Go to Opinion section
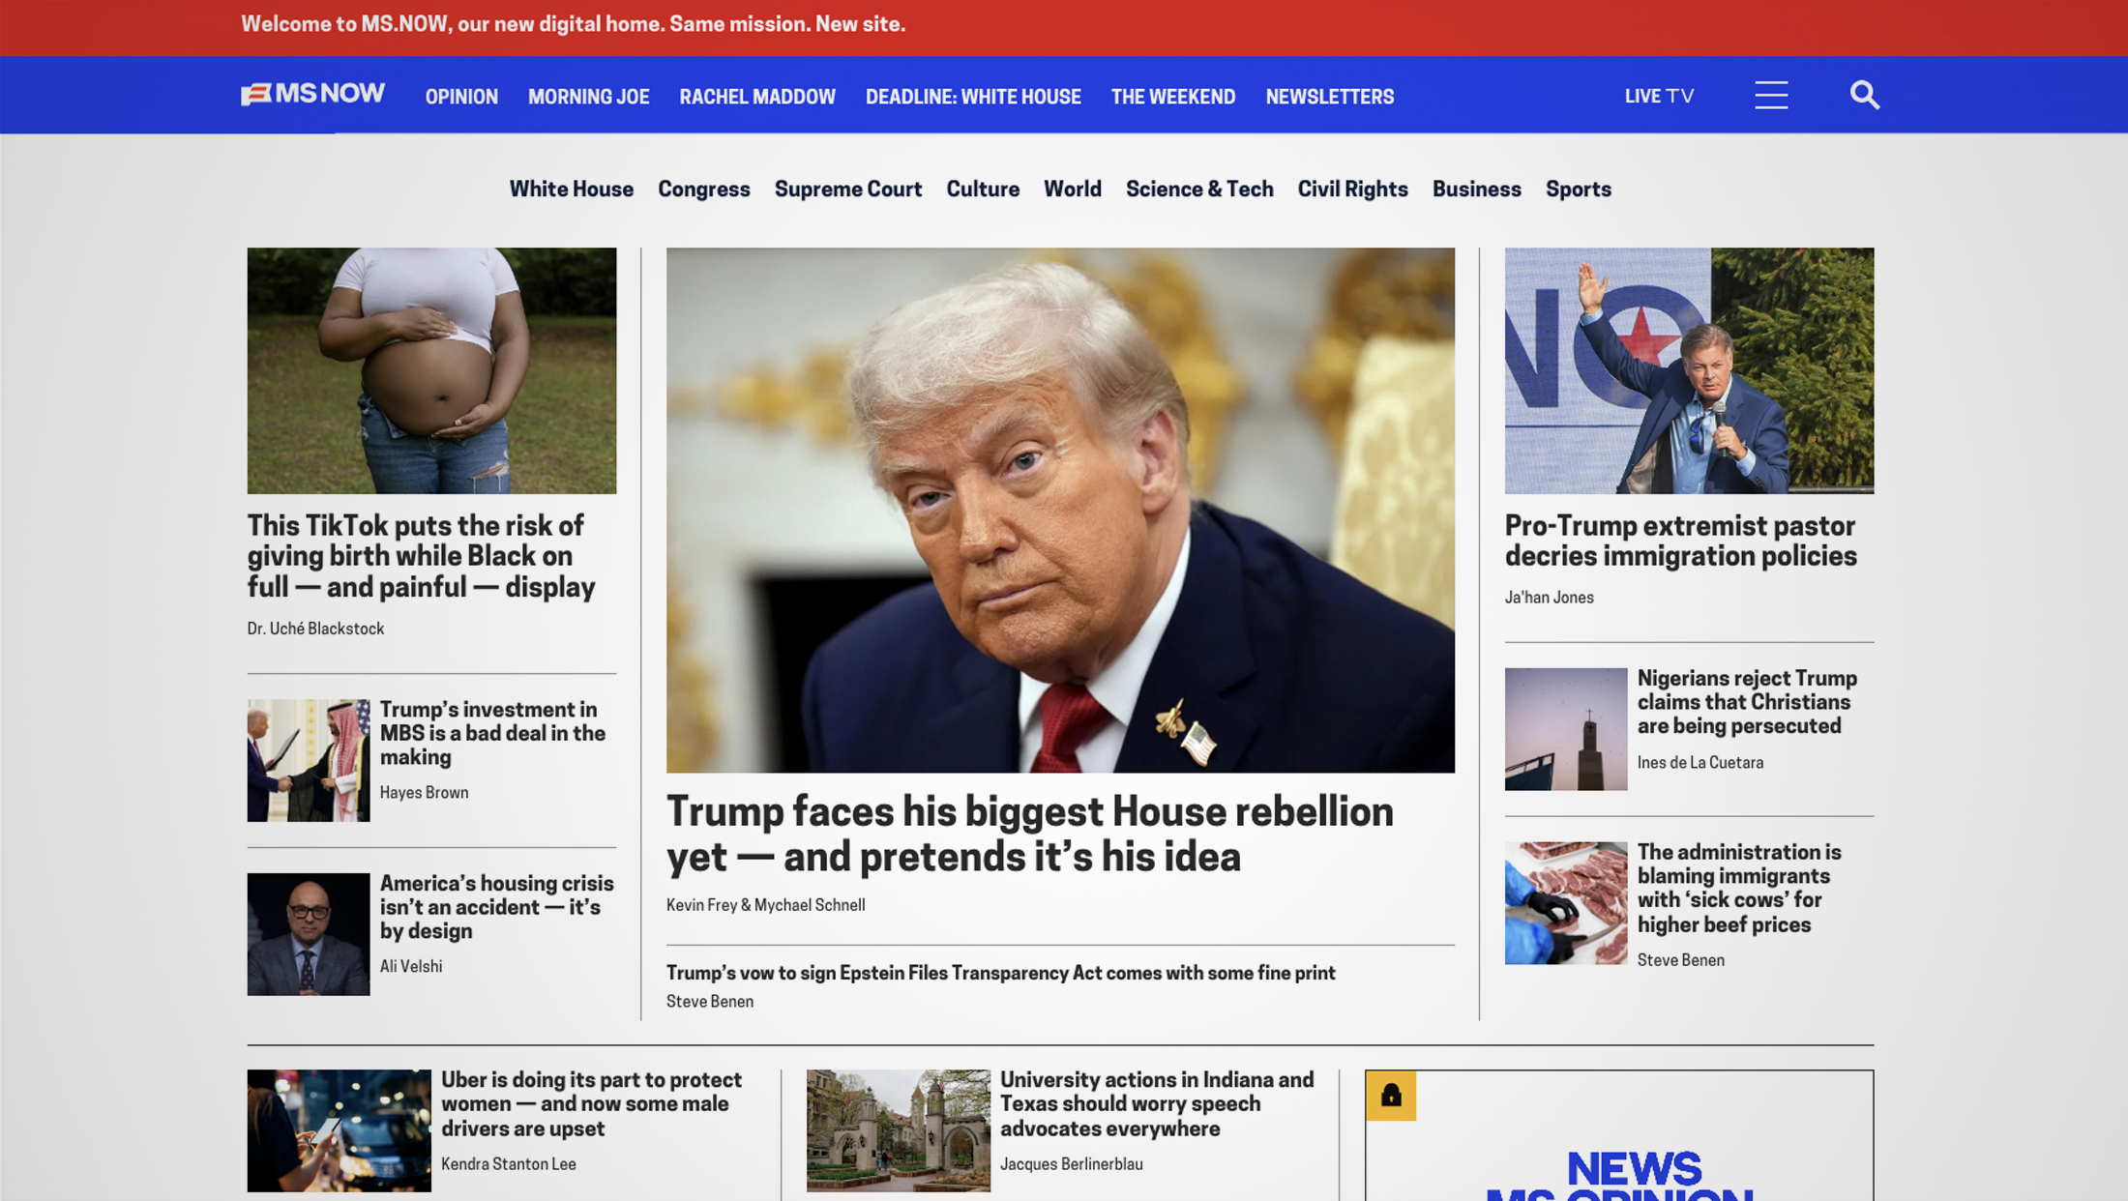 tap(461, 97)
